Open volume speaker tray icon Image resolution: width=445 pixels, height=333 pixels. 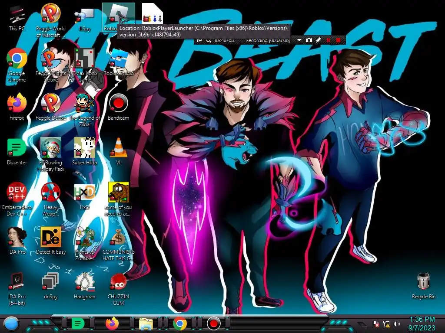coord(396,323)
